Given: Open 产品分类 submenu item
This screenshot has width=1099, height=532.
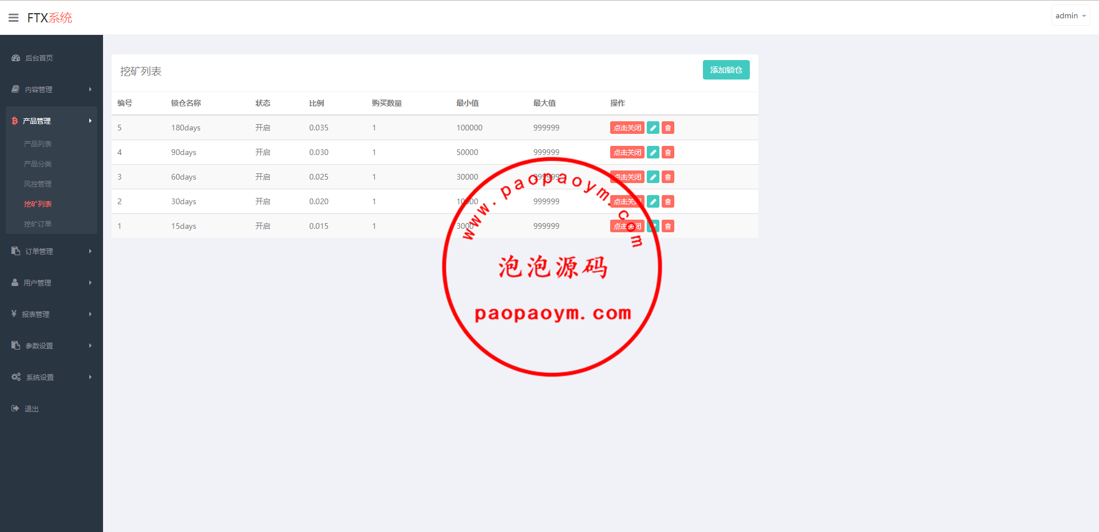Looking at the screenshot, I should [x=38, y=164].
